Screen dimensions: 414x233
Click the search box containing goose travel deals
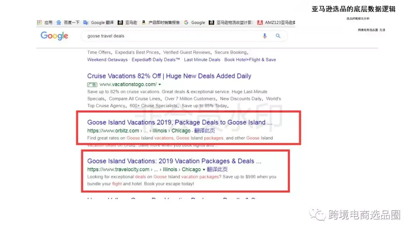184,36
